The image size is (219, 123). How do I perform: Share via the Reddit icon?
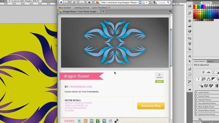pos(110,121)
